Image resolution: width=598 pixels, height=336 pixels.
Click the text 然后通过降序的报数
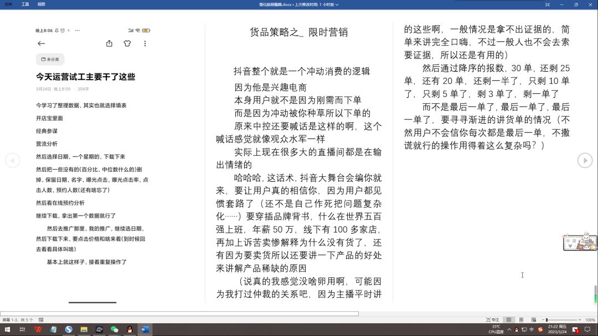pos(463,69)
